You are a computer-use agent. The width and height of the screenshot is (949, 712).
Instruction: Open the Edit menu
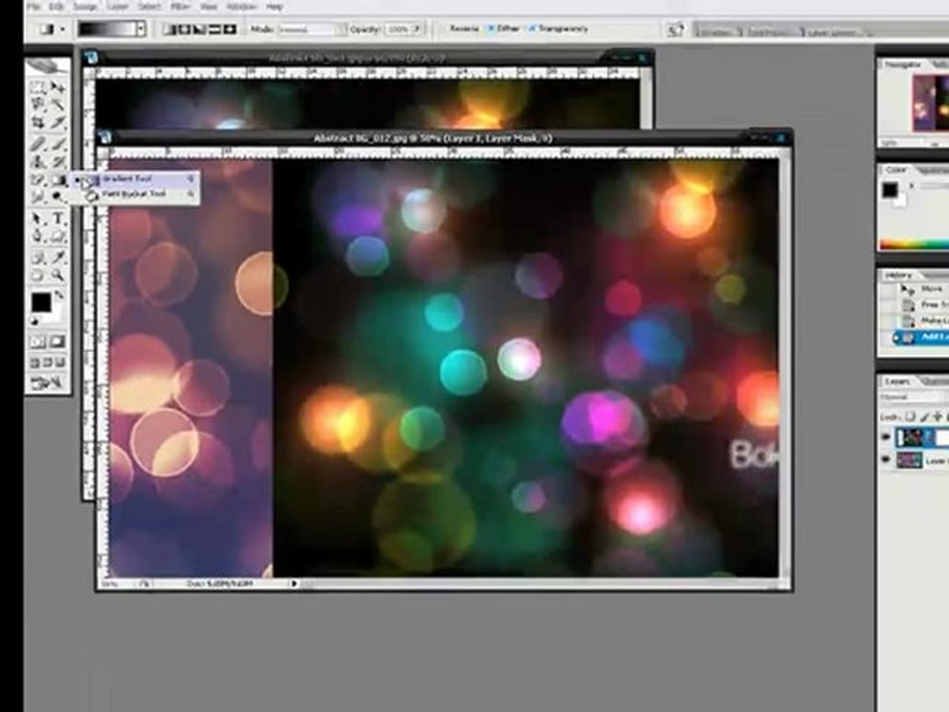click(56, 7)
